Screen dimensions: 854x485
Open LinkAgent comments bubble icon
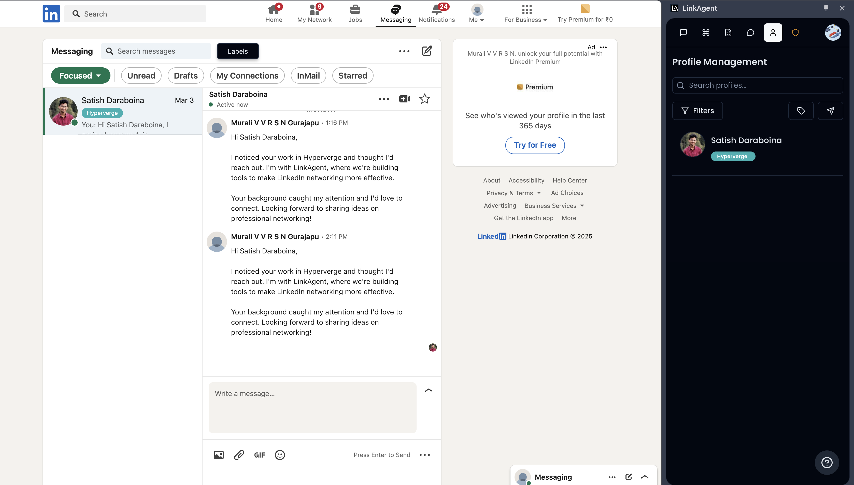pyautogui.click(x=750, y=33)
